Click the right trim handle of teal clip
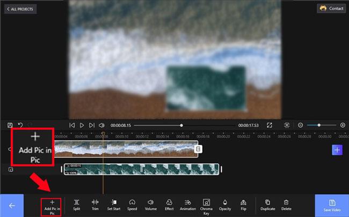 [x=221, y=169]
